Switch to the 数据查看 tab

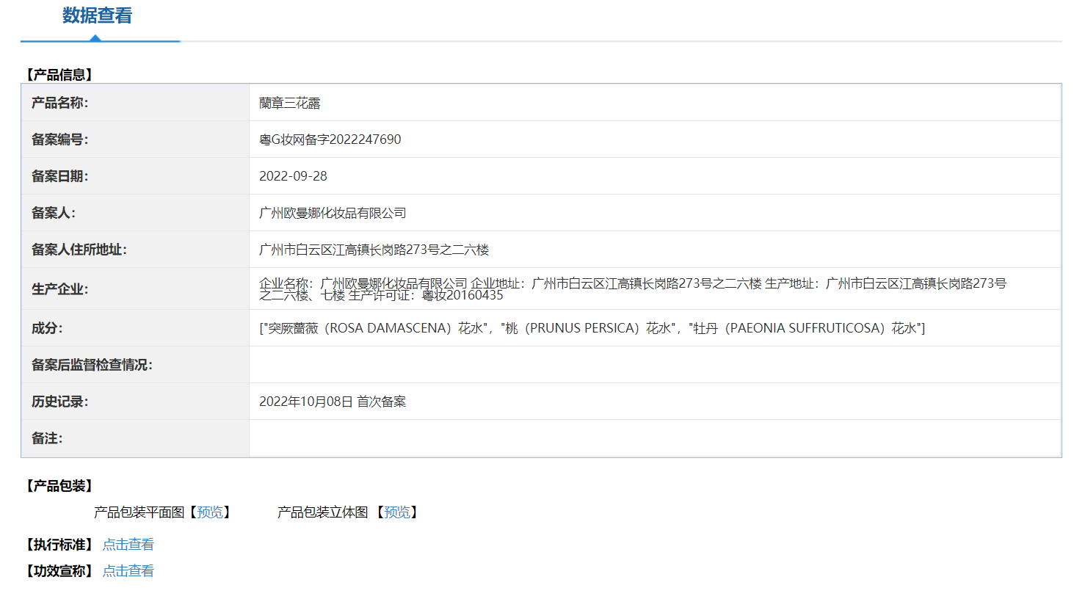pyautogui.click(x=97, y=15)
